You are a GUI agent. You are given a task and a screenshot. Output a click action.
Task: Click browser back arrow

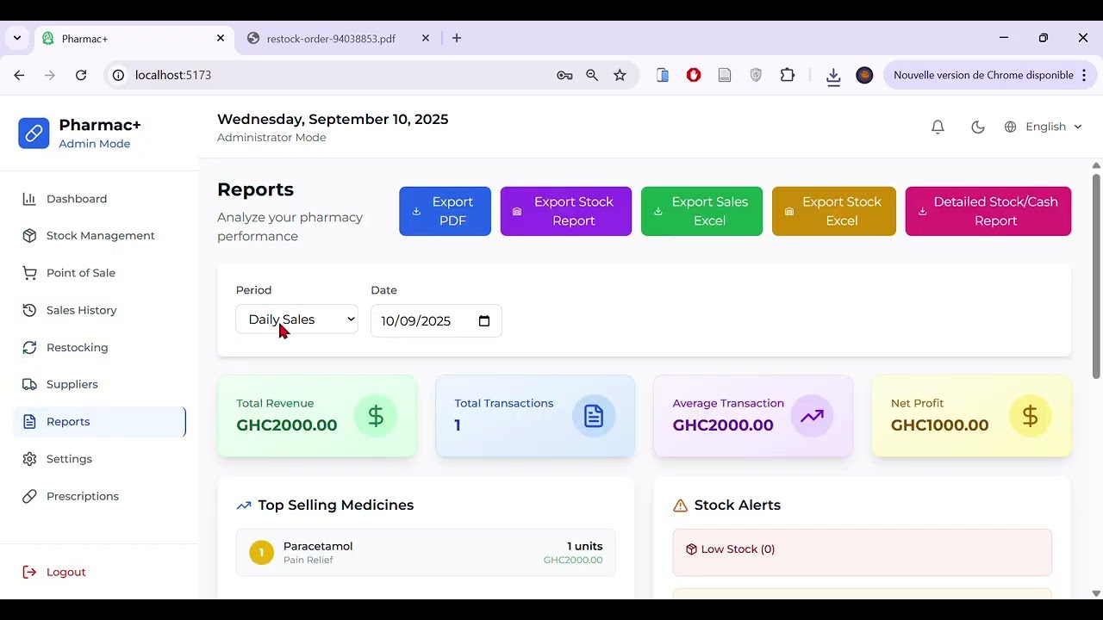(x=19, y=75)
